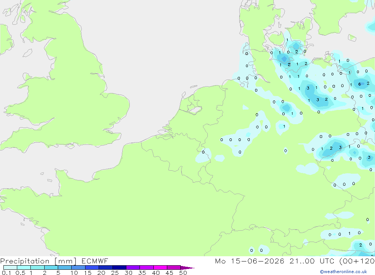This screenshot has height=275, width=375.
Task: Click the '(00+120' forecast offset text
Action: coord(357,261)
